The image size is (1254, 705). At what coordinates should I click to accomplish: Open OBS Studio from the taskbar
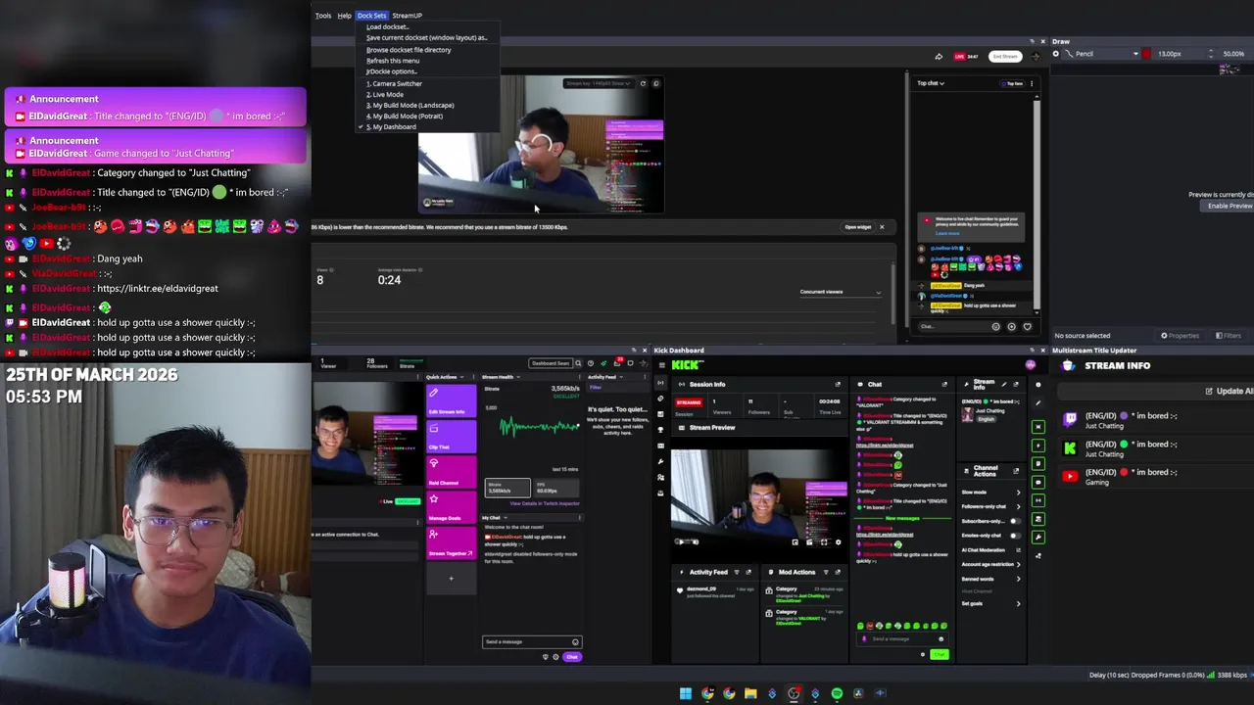pos(794,693)
